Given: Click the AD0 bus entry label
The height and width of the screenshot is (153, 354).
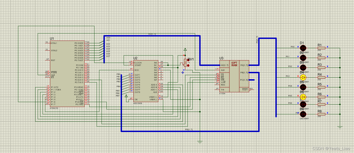Looking at the screenshot, I should click(x=108, y=38).
